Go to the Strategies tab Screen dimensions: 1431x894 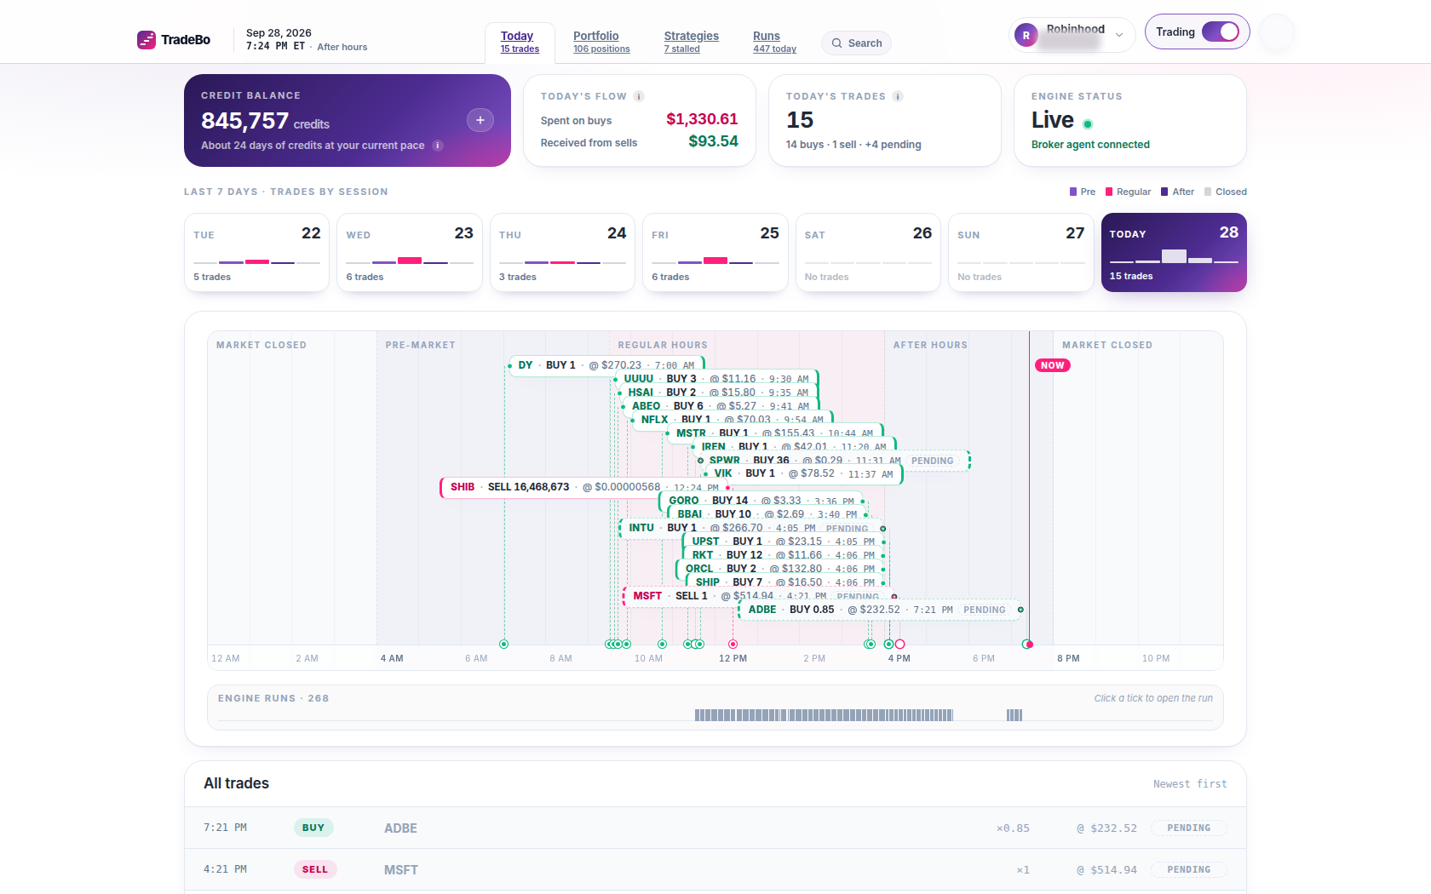(691, 42)
